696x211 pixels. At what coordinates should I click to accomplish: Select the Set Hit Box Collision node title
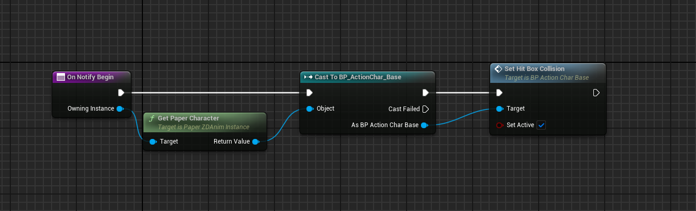535,69
